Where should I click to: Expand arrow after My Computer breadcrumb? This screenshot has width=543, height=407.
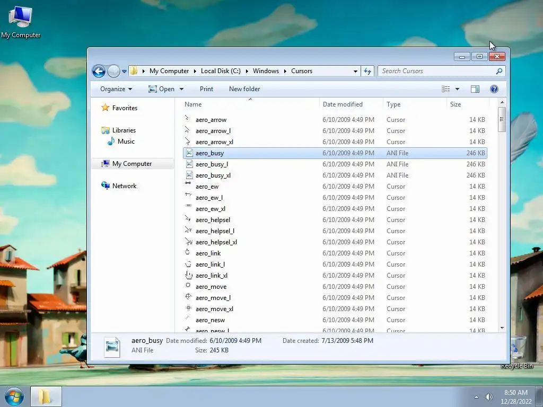(x=195, y=72)
